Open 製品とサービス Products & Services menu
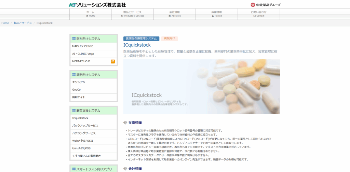The height and width of the screenshot is (172, 350). (x=133, y=14)
